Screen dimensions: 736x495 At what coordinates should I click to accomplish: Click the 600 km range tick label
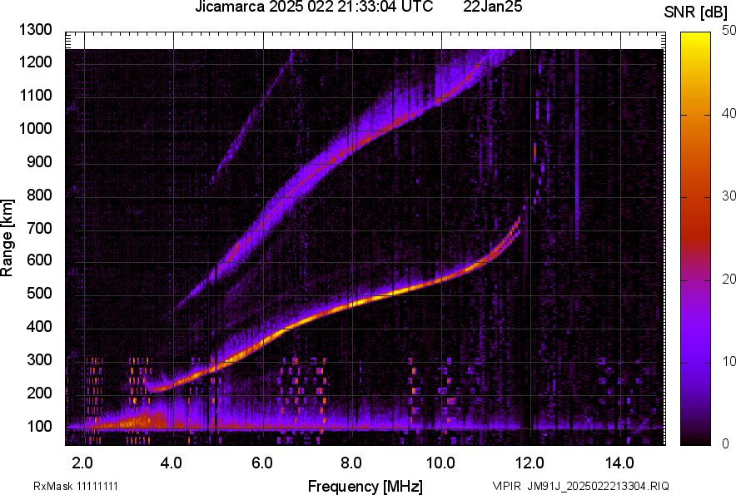tap(39, 260)
